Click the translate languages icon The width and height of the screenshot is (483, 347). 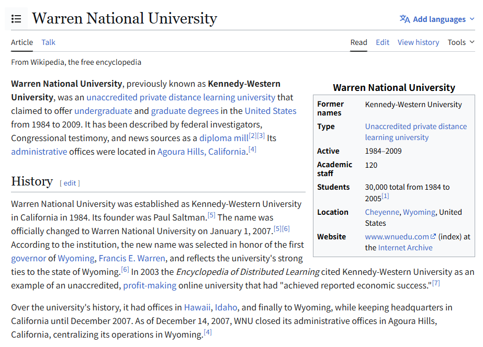(405, 19)
